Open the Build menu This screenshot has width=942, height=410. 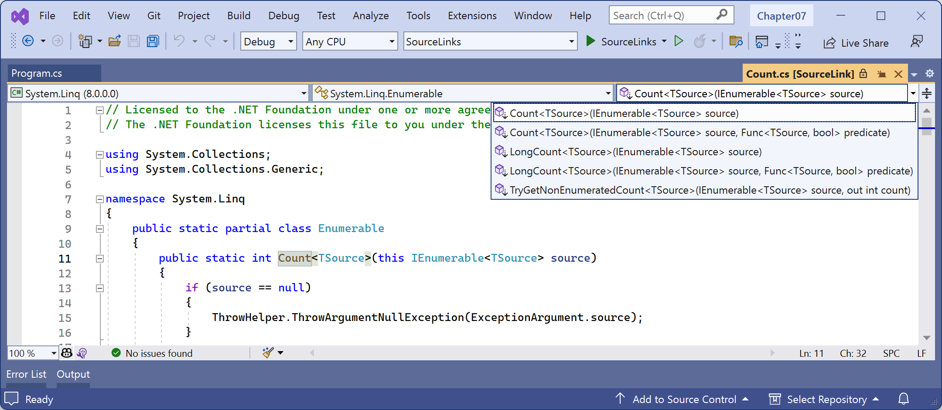click(239, 16)
